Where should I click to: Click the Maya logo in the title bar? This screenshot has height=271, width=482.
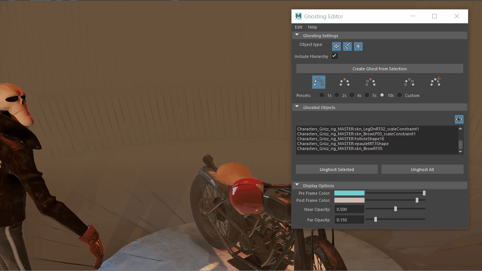tap(298, 16)
